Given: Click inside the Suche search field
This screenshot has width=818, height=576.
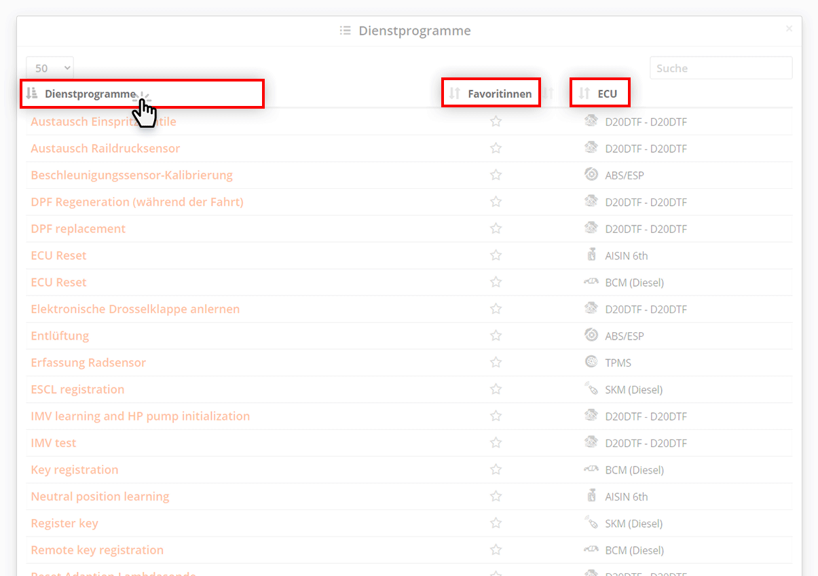Looking at the screenshot, I should pos(720,67).
